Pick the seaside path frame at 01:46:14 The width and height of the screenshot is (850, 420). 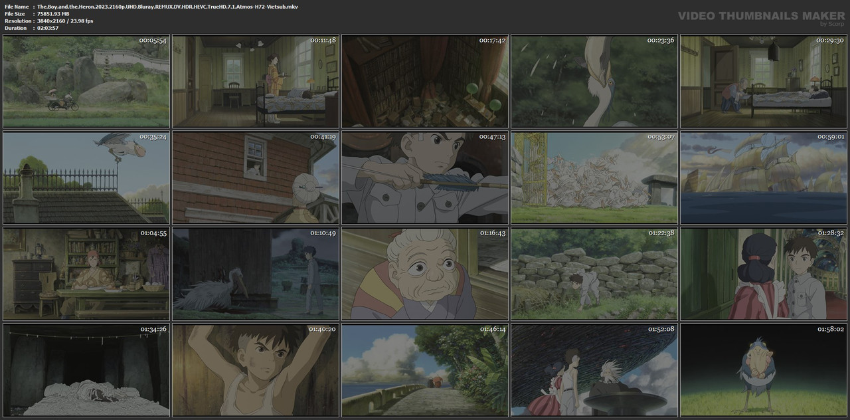tap(425, 370)
